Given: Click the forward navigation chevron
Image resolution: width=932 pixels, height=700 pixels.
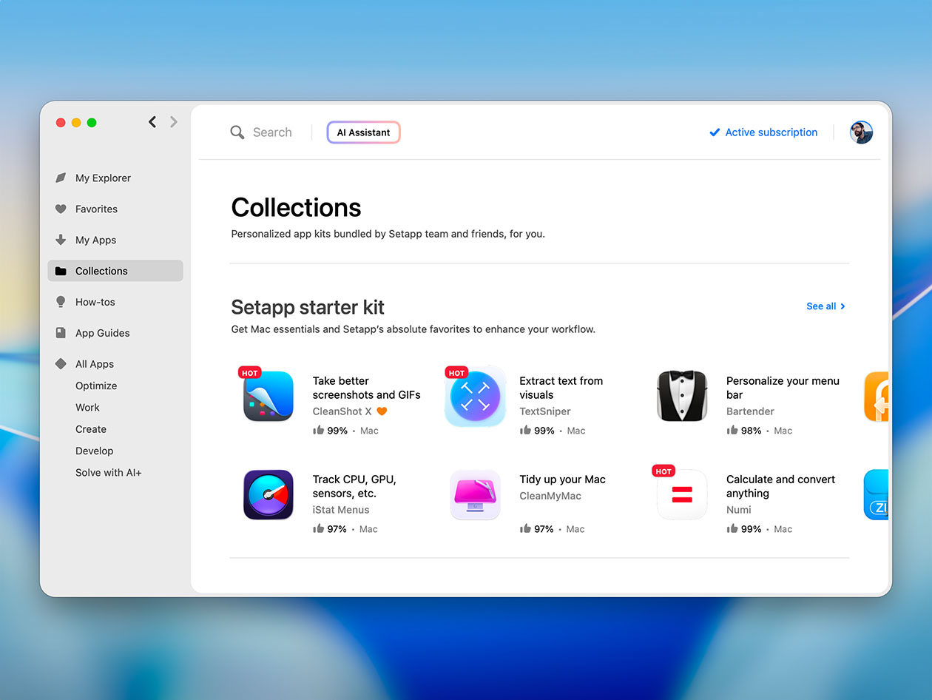Looking at the screenshot, I should [x=173, y=121].
